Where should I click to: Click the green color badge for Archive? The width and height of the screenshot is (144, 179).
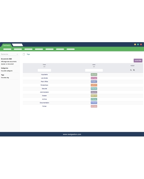click(94, 99)
